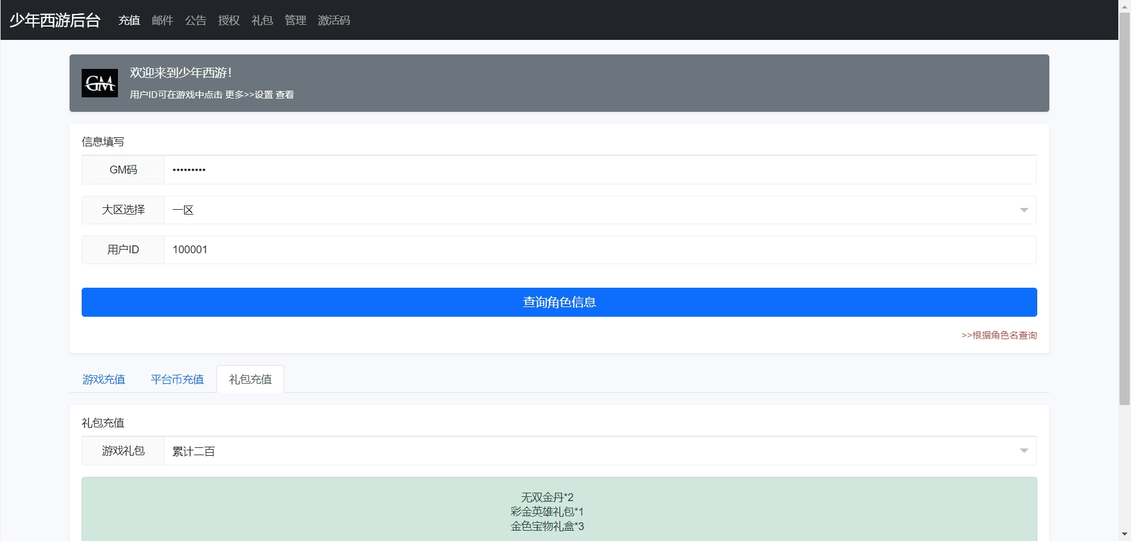Viewport: 1131px width, 541px height.
Task: Click the 礼包充值 section heading
Action: click(103, 423)
